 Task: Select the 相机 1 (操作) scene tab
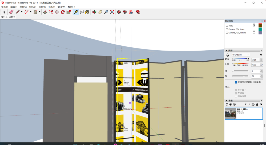(8, 17)
